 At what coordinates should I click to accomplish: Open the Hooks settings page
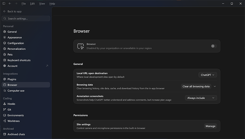coord(26,104)
